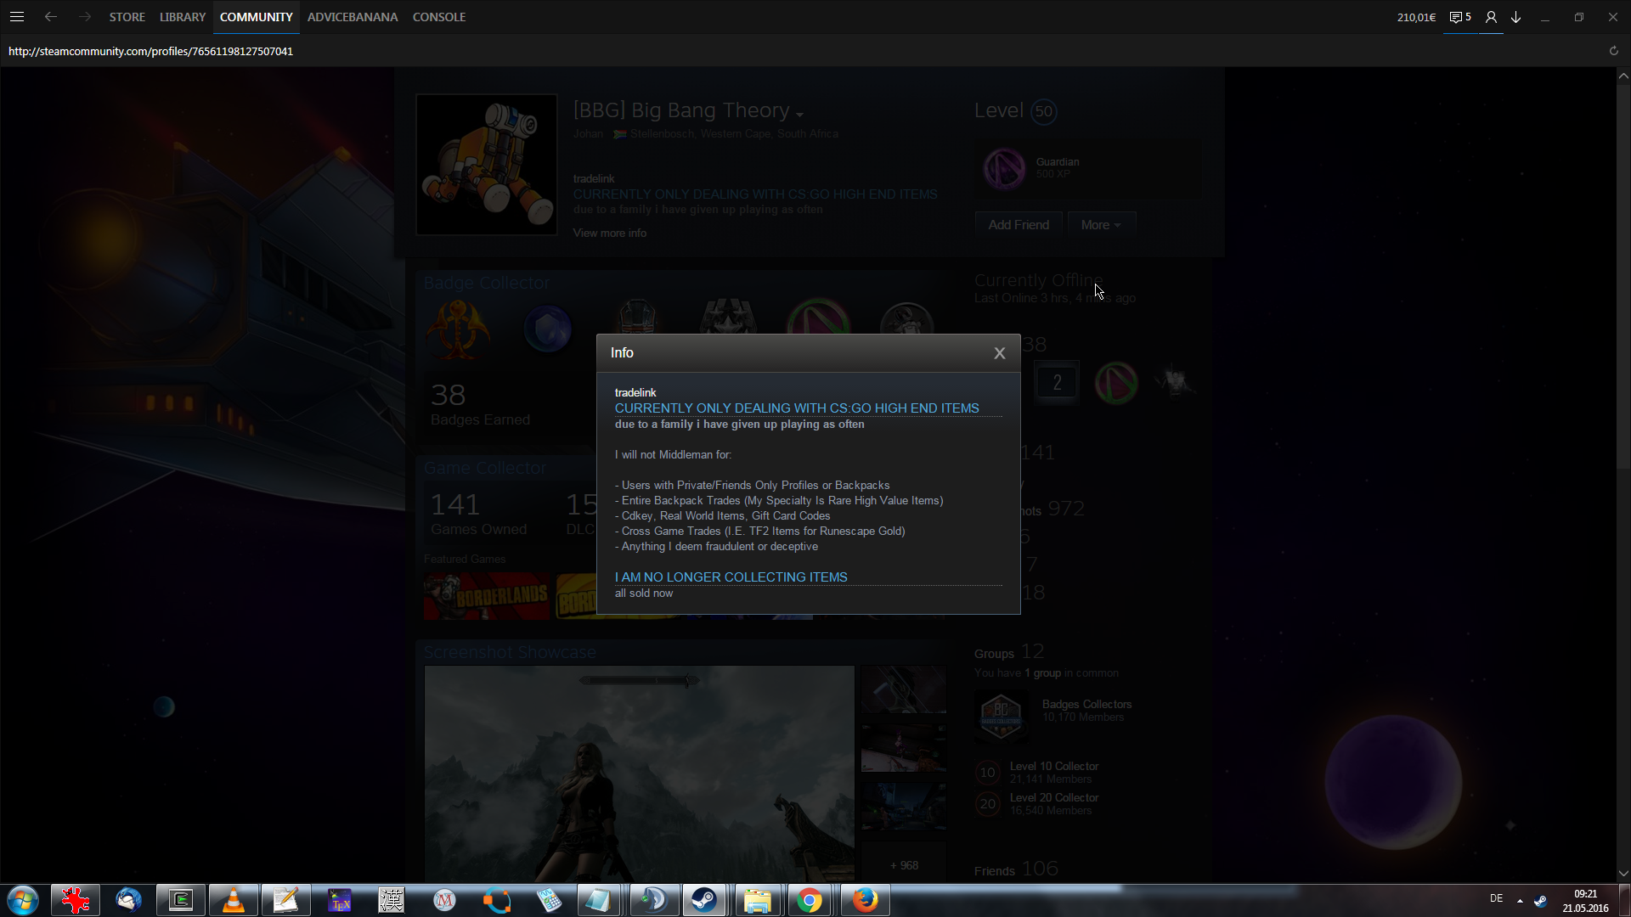Image resolution: width=1631 pixels, height=917 pixels.
Task: Go forward with the forward arrow
Action: [84, 17]
